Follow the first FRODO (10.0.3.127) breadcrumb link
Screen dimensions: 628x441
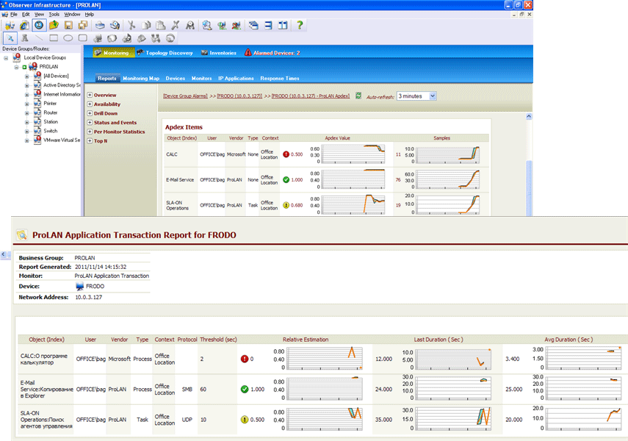(239, 96)
